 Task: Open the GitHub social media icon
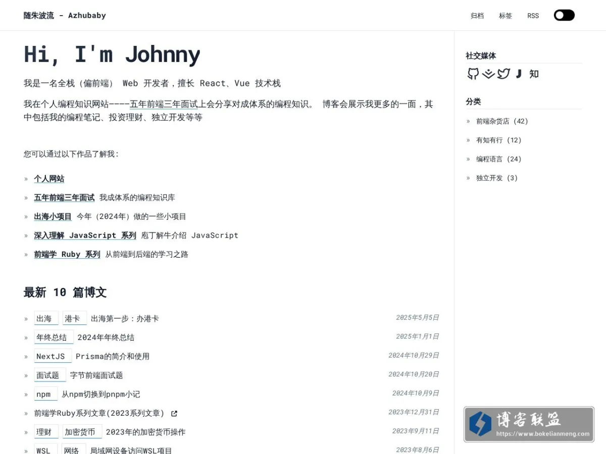click(473, 74)
